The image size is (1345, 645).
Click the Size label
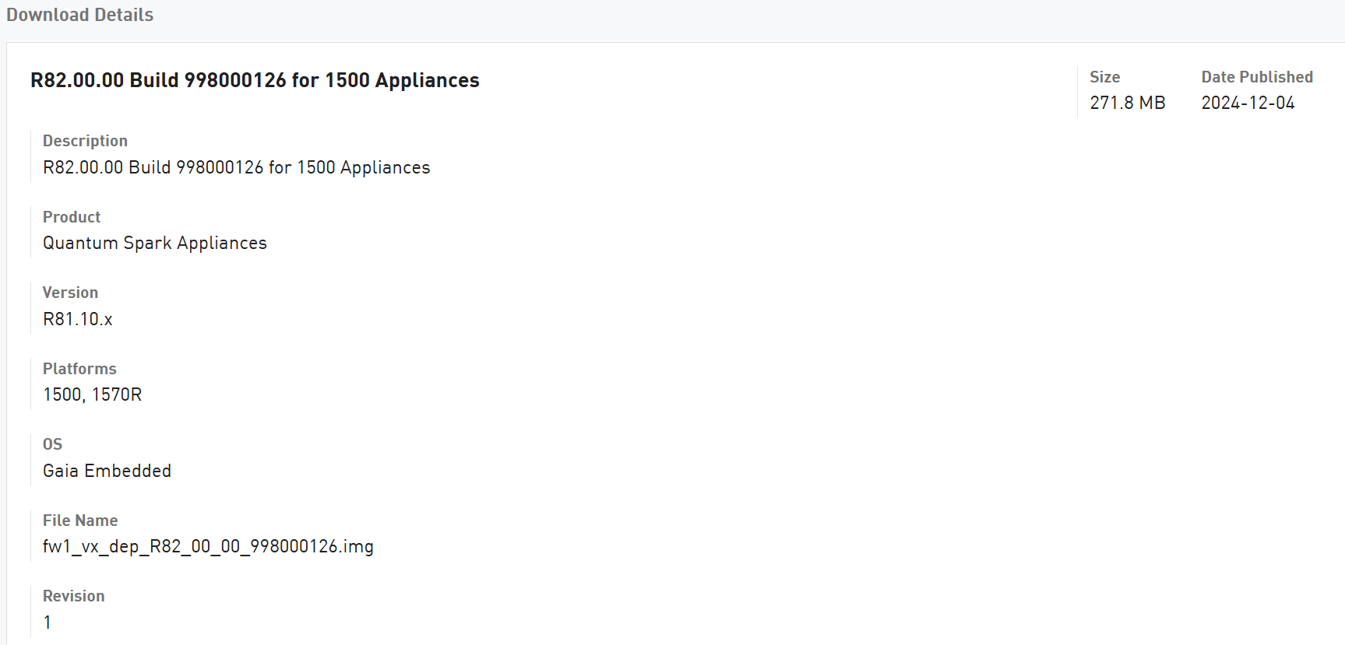click(x=1104, y=77)
